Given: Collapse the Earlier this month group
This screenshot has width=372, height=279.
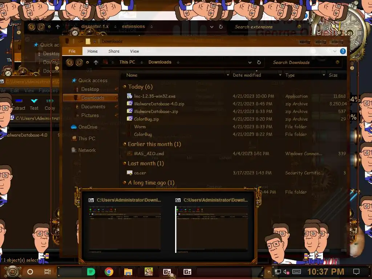Looking at the screenshot, I should (124, 144).
